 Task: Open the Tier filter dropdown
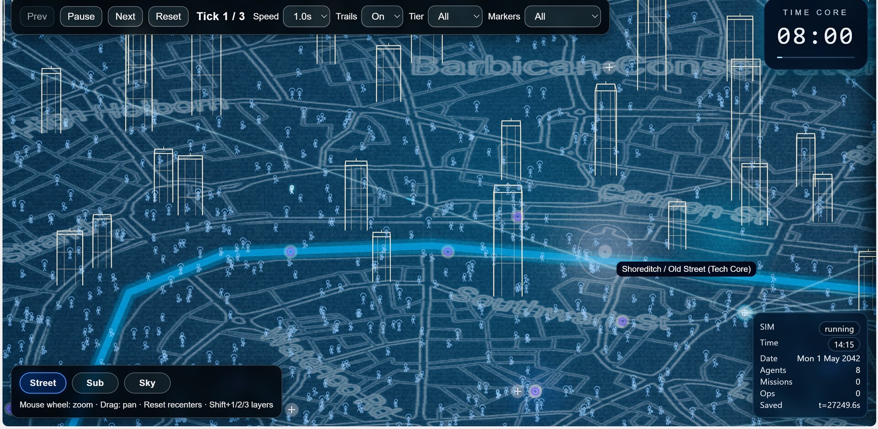click(x=455, y=16)
